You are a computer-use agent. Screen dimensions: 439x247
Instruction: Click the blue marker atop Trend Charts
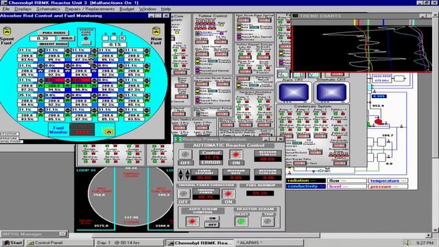click(383, 22)
